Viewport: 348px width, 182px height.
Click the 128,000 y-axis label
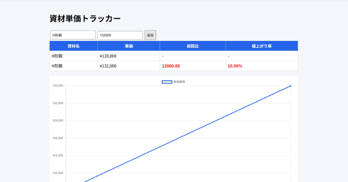pyautogui.click(x=58, y=121)
